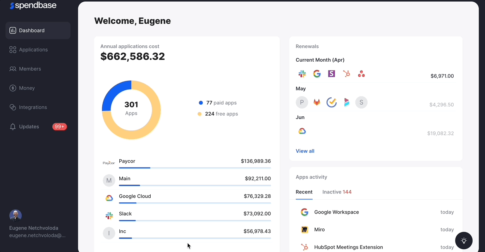Click the Money dollar icon in sidebar
The height and width of the screenshot is (252, 485).
(x=13, y=88)
